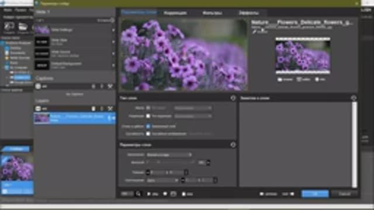Open the adjustment type dropdown
The image size is (374, 210).
[193, 116]
